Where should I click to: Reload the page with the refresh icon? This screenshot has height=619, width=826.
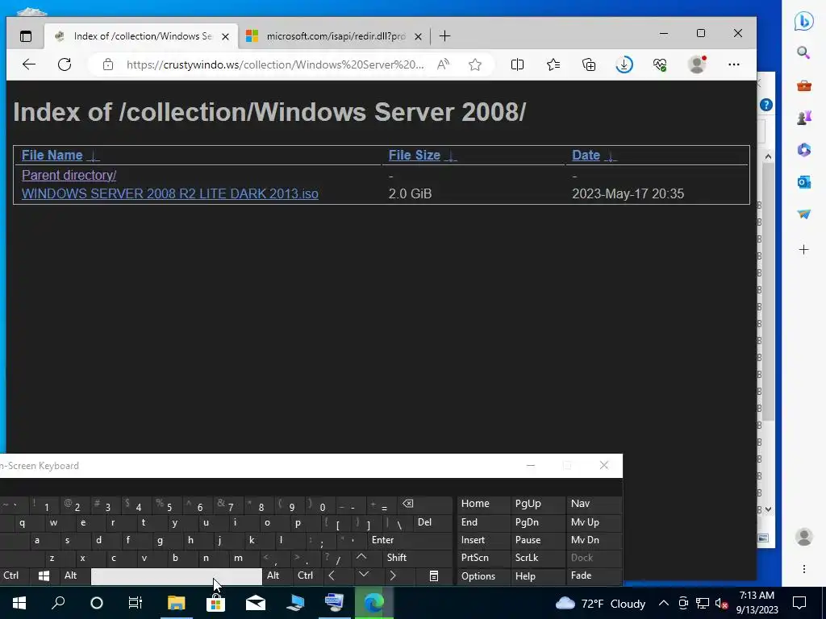[65, 64]
